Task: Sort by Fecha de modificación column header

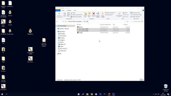Action: tap(106, 25)
